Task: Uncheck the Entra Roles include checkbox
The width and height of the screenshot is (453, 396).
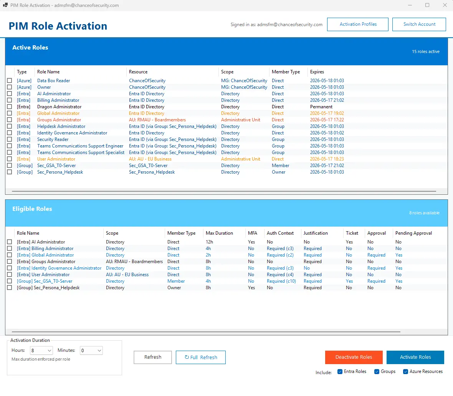Action: click(x=340, y=372)
